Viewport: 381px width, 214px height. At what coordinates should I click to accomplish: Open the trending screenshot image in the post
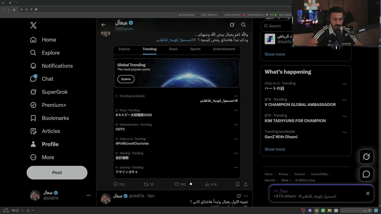click(x=177, y=112)
